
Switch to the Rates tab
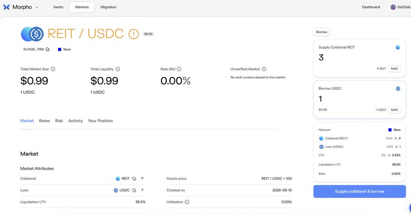point(44,121)
